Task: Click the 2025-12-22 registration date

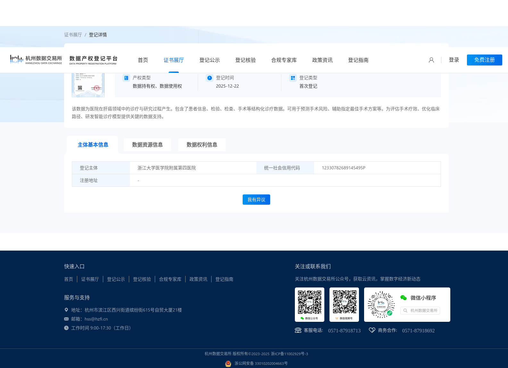Action: tap(227, 86)
